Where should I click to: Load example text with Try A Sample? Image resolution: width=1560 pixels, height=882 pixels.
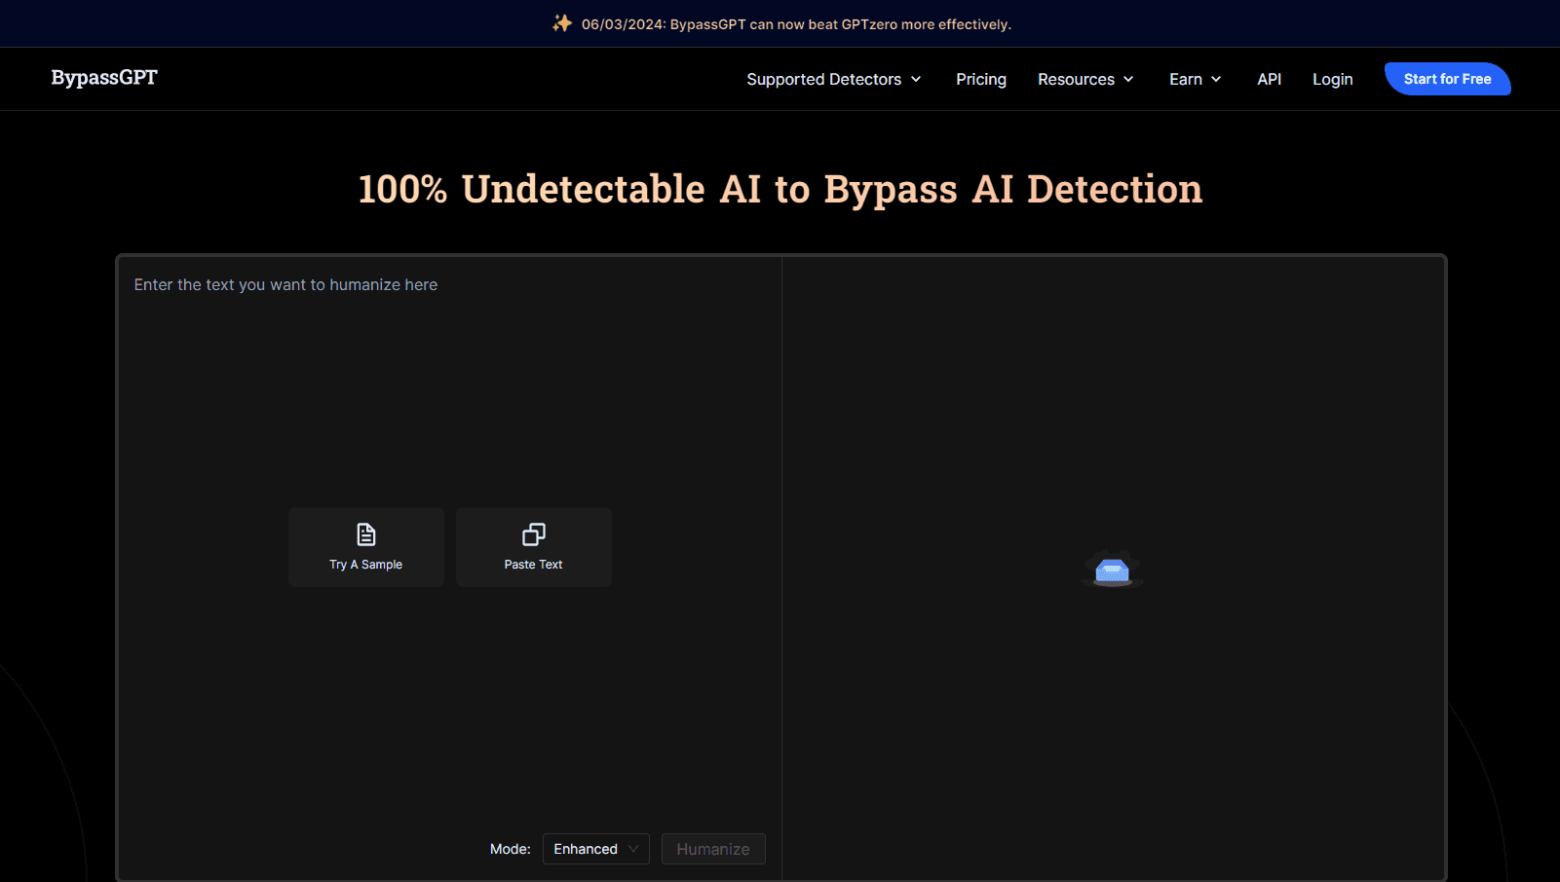tap(366, 547)
